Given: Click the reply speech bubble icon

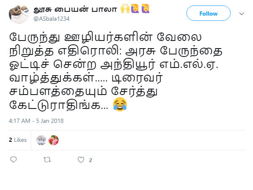Looking at the screenshot, I should pyautogui.click(x=13, y=160).
